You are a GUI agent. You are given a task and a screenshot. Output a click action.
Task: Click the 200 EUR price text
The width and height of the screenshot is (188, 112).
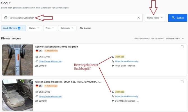tap(43, 66)
